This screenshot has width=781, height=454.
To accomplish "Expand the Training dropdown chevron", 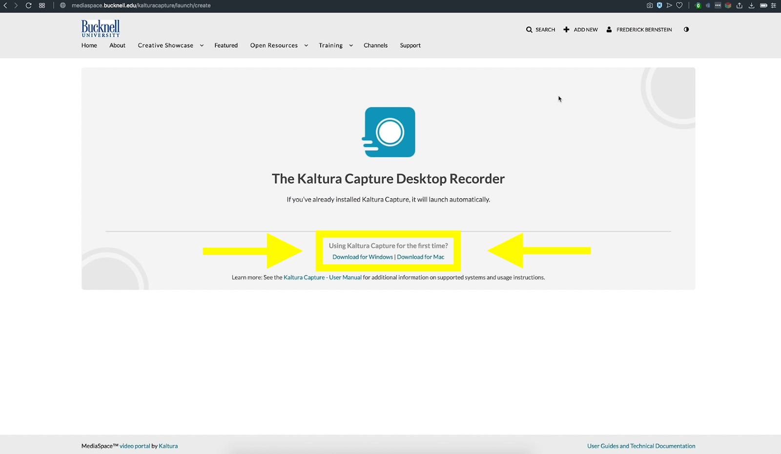I will tap(351, 45).
